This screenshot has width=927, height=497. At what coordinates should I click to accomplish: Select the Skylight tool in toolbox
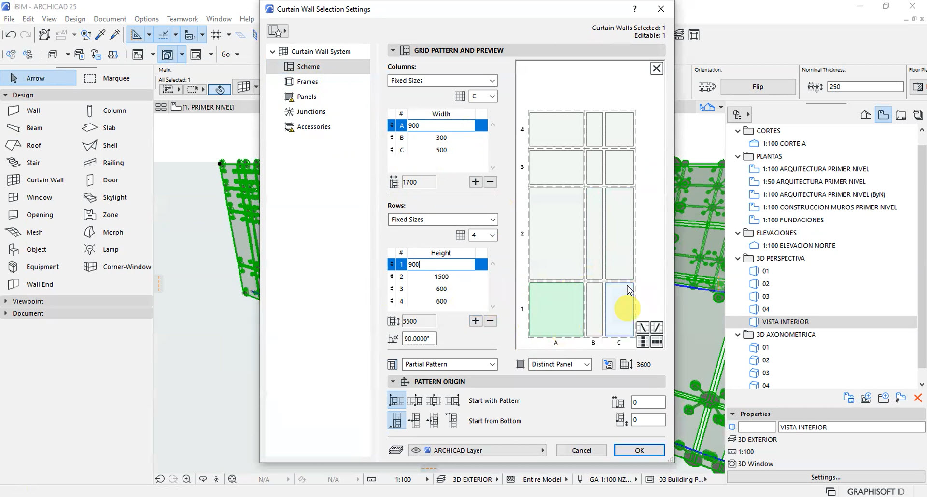(114, 197)
